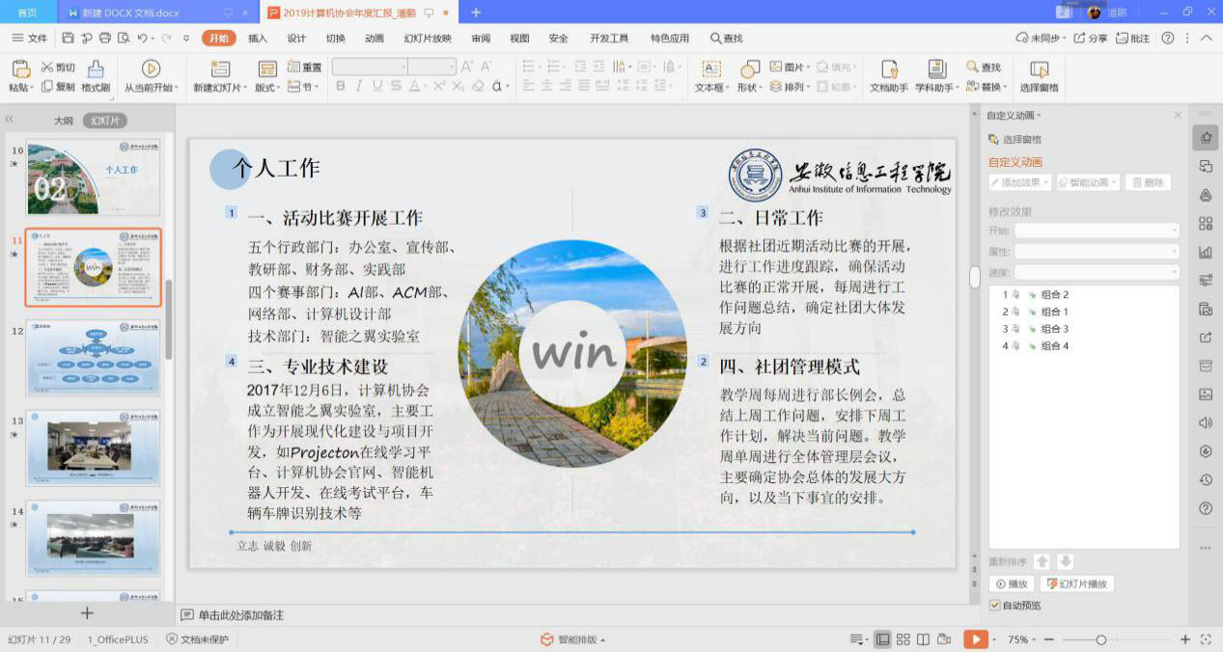This screenshot has width=1223, height=652.
Task: Click the 播放 play button in animation pane
Action: [x=1012, y=584]
